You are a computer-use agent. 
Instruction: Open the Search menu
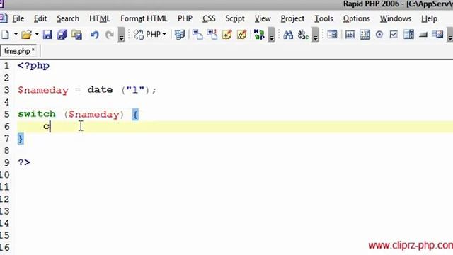tap(68, 18)
